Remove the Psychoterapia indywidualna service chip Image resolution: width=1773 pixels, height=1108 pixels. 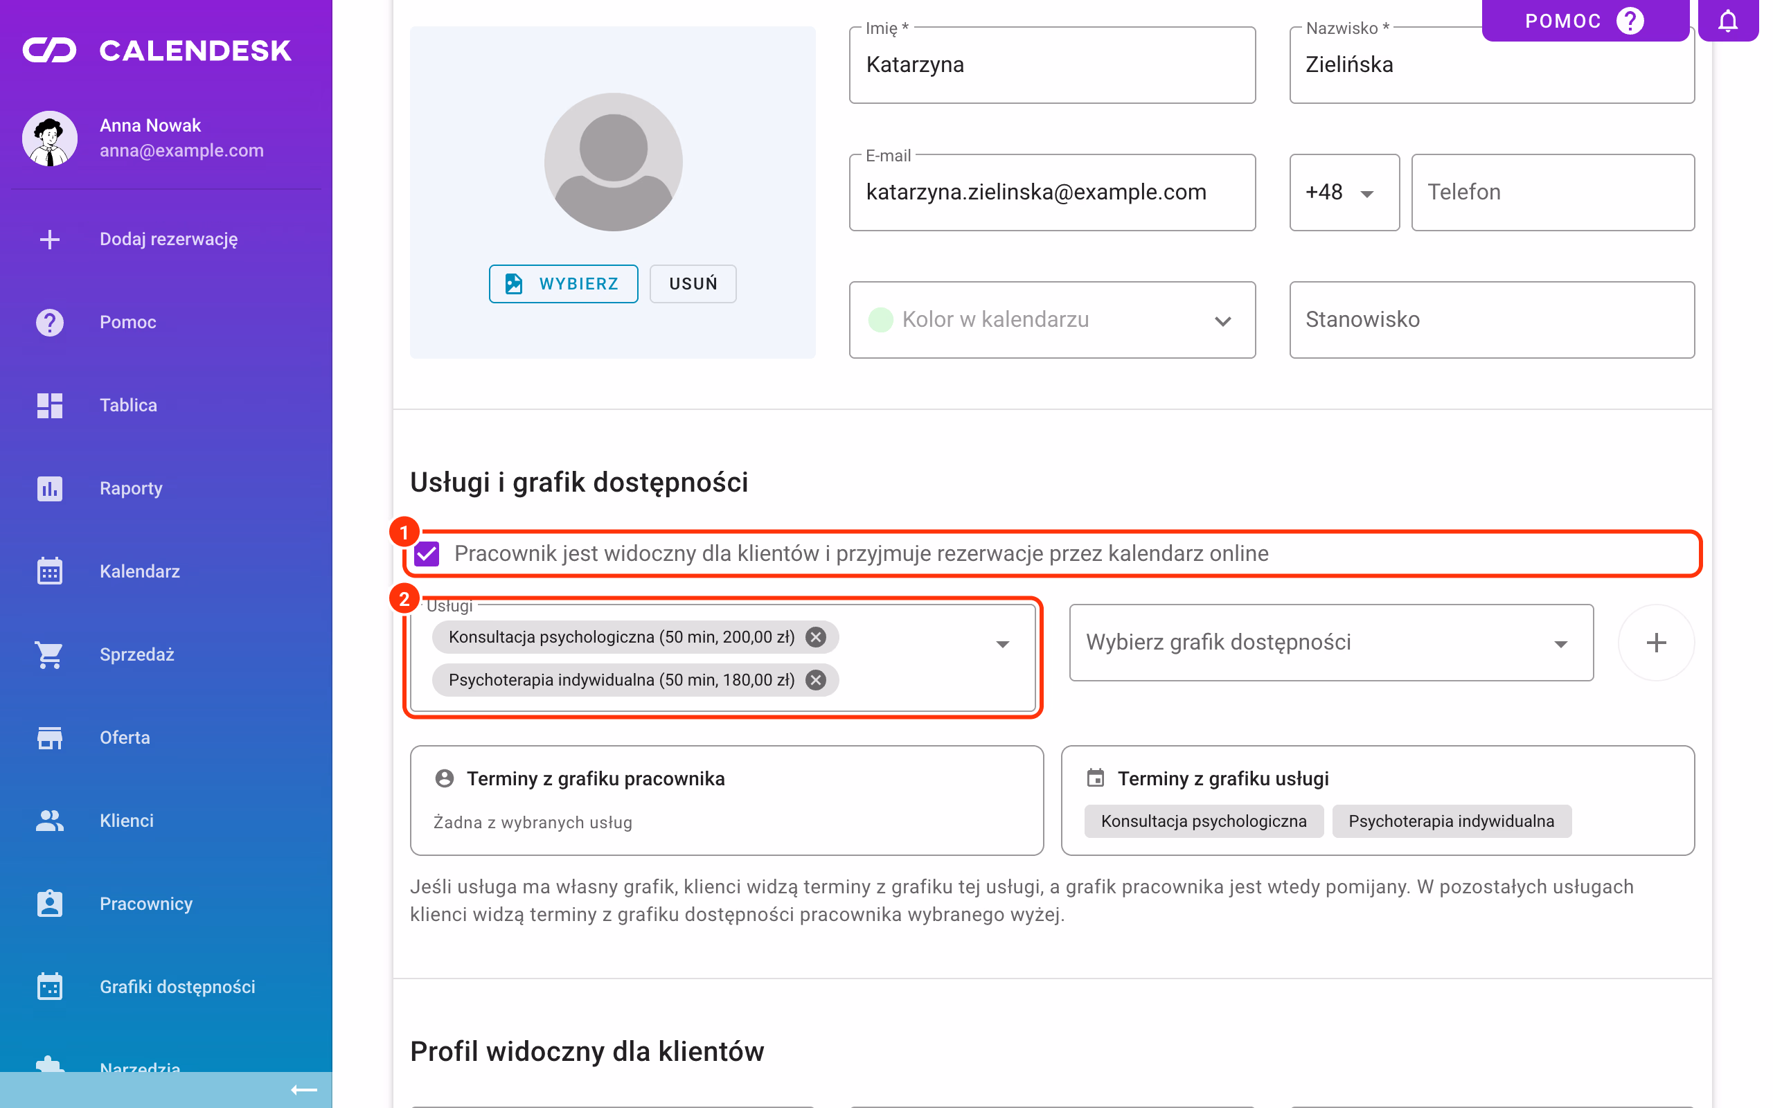815,680
